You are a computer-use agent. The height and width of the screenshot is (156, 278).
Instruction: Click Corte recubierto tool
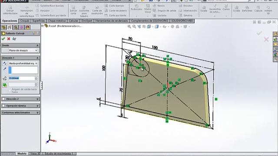pos(116,10)
